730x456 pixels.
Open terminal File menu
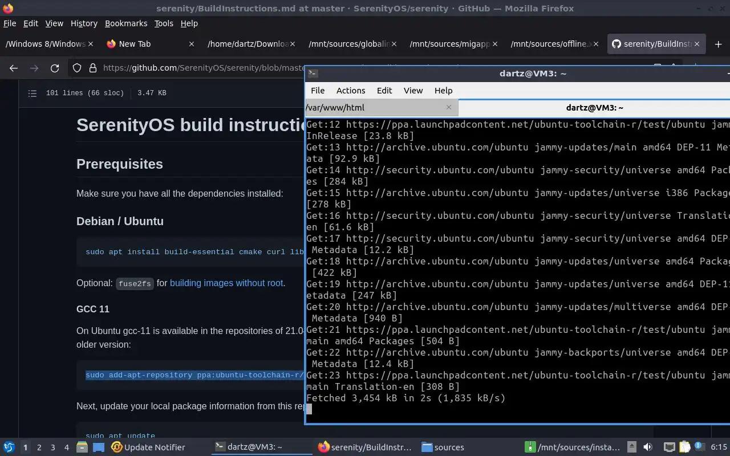coord(318,91)
